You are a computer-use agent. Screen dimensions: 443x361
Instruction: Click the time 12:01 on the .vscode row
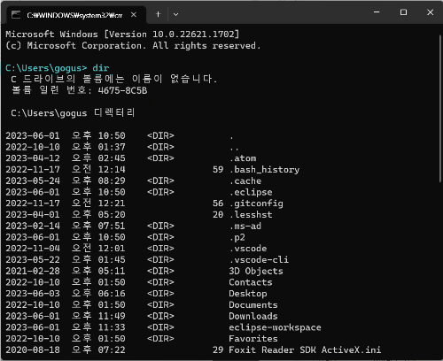pos(112,249)
